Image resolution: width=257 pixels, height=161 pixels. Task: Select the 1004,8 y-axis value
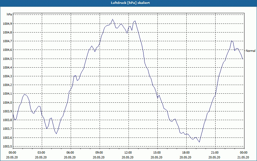pyautogui.click(x=7, y=33)
